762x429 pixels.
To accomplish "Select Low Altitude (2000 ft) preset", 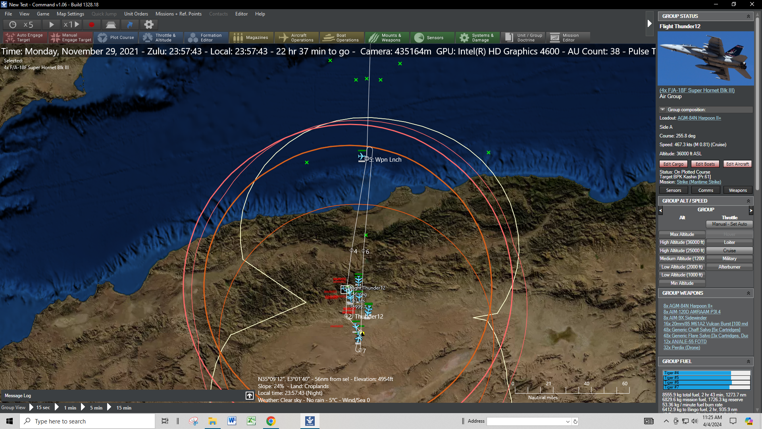I will tap(682, 267).
